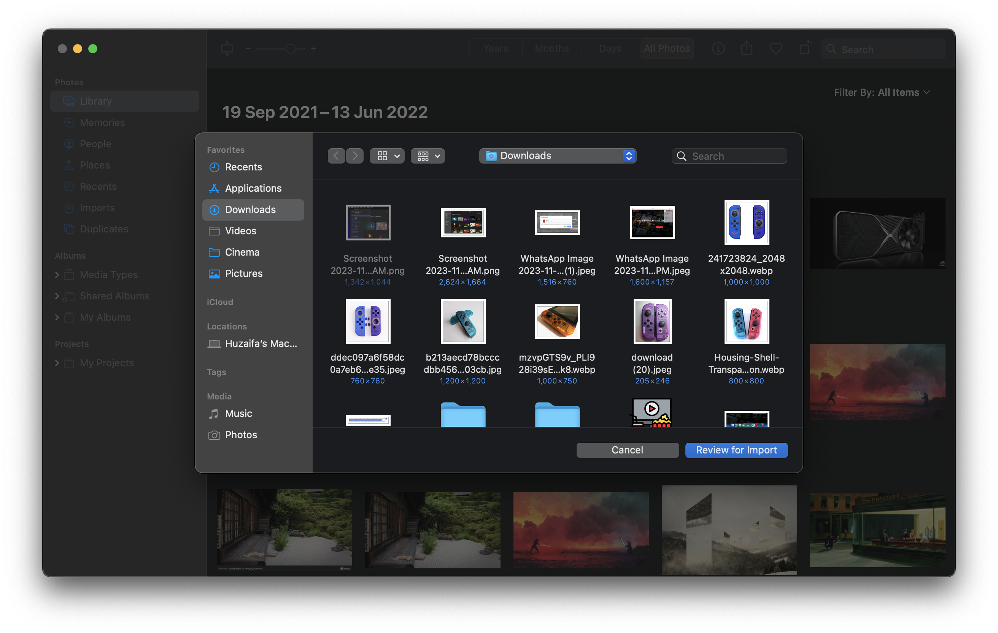Open Applications in the dialog sidebar
The image size is (998, 633).
[253, 188]
